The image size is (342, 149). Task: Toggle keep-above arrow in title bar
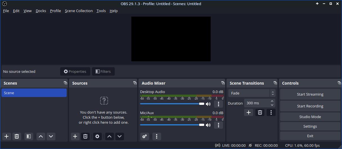pyautogui.click(x=317, y=4)
